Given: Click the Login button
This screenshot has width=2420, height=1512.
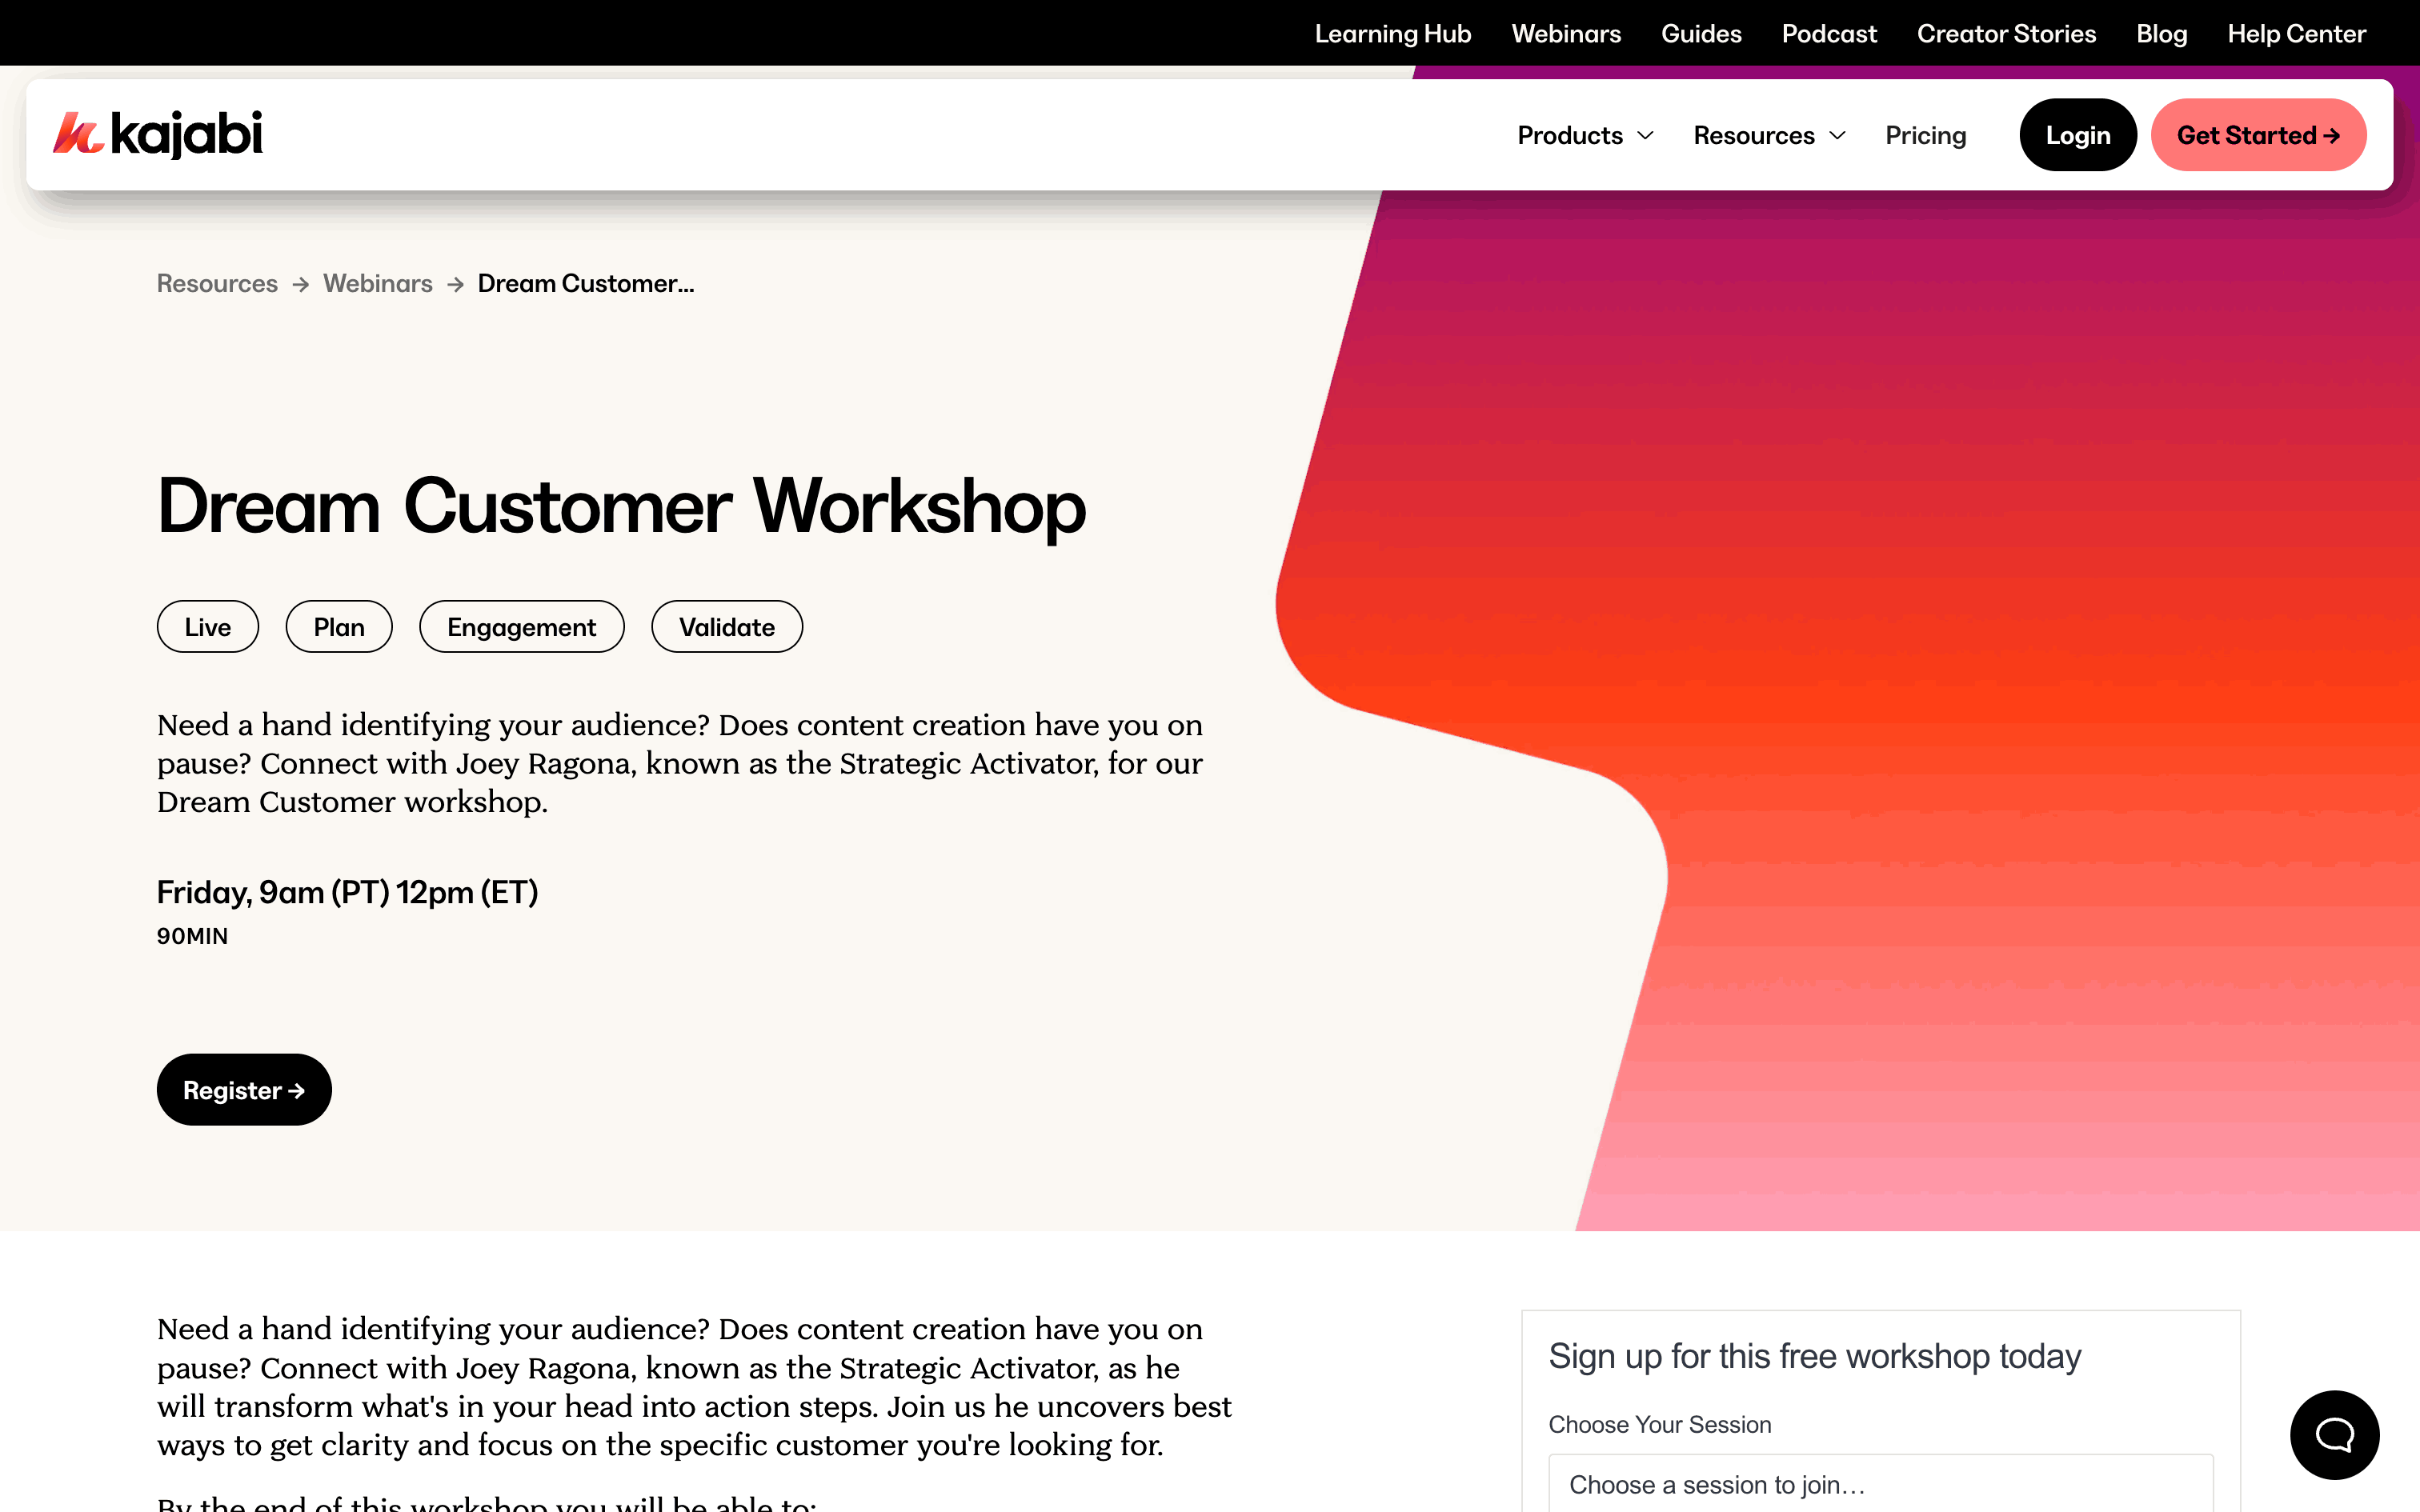Looking at the screenshot, I should (x=2077, y=136).
